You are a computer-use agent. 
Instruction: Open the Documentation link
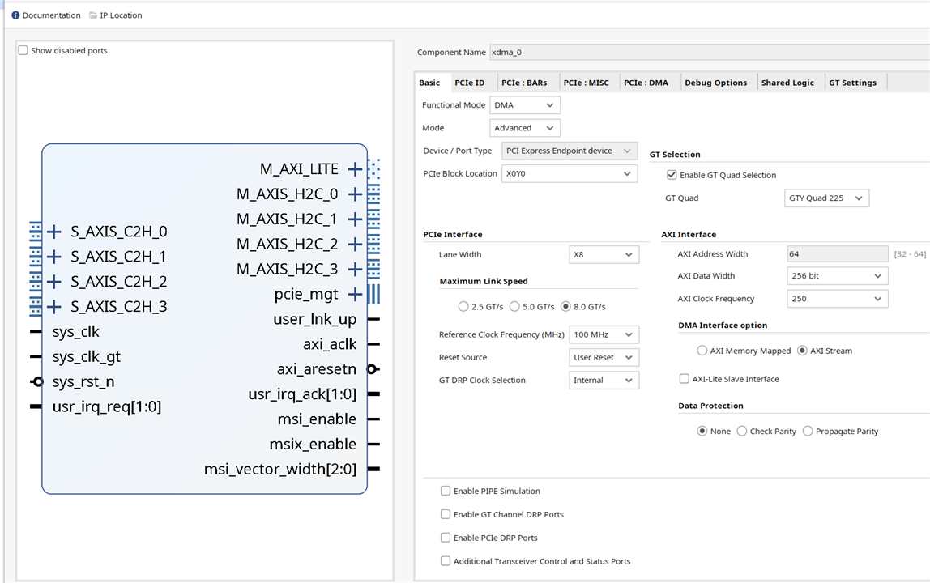52,15
